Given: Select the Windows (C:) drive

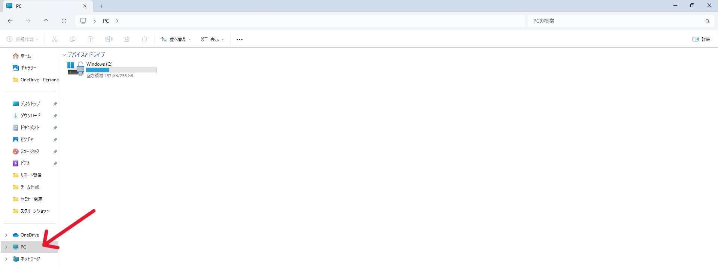Looking at the screenshot, I should 112,69.
